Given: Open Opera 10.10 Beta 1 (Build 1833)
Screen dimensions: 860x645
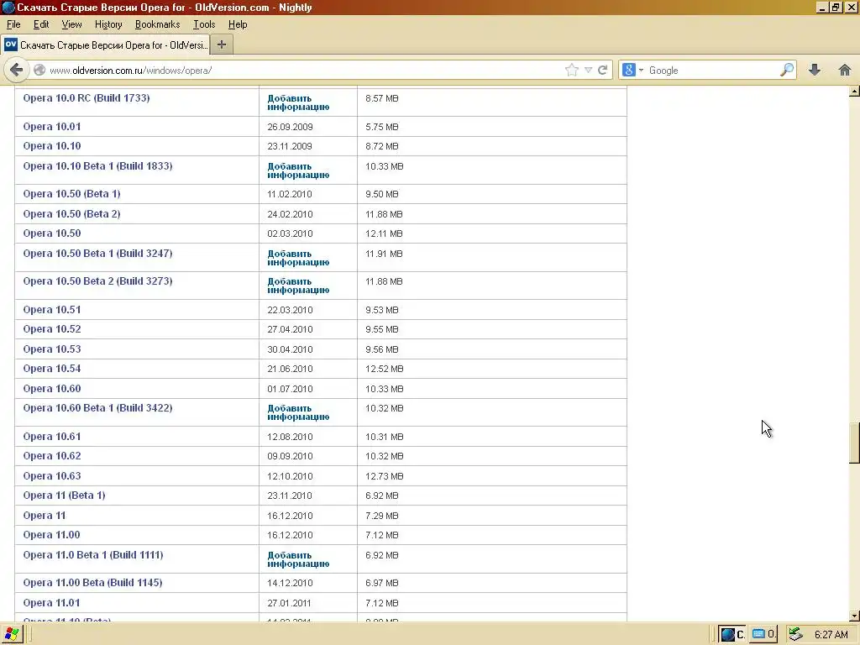Looking at the screenshot, I should pyautogui.click(x=97, y=165).
